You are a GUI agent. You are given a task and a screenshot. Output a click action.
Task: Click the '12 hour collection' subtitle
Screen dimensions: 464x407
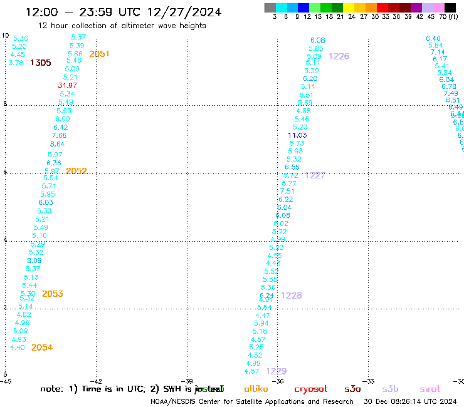pos(122,26)
